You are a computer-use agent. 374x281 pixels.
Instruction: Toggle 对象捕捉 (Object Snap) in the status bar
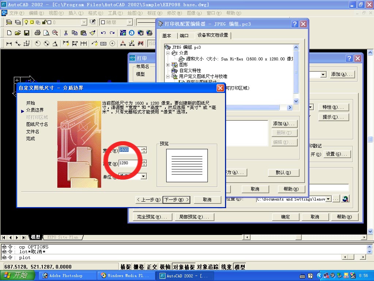(184, 267)
